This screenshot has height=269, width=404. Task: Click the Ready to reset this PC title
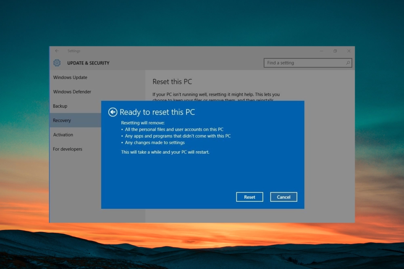pyautogui.click(x=157, y=112)
